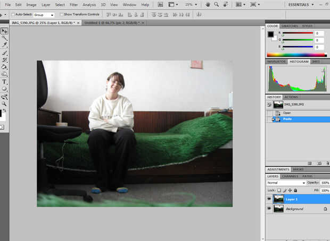Select the Background layer thumbnail
Image resolution: width=330 pixels, height=241 pixels.
coord(278,209)
